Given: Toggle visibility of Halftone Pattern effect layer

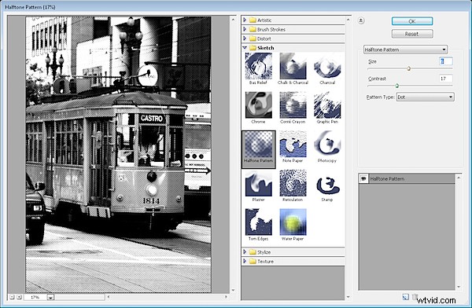Looking at the screenshot, I should click(x=363, y=178).
